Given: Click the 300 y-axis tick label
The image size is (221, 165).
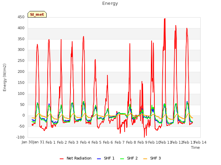Looking at the screenshot, I should [21, 50].
